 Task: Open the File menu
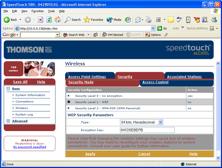tap(6, 11)
